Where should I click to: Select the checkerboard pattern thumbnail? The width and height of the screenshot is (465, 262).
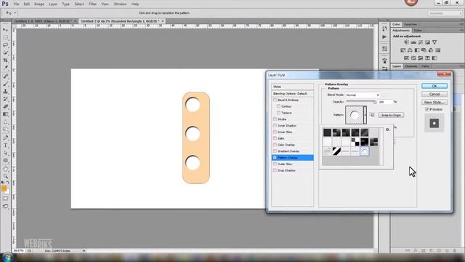click(x=355, y=142)
